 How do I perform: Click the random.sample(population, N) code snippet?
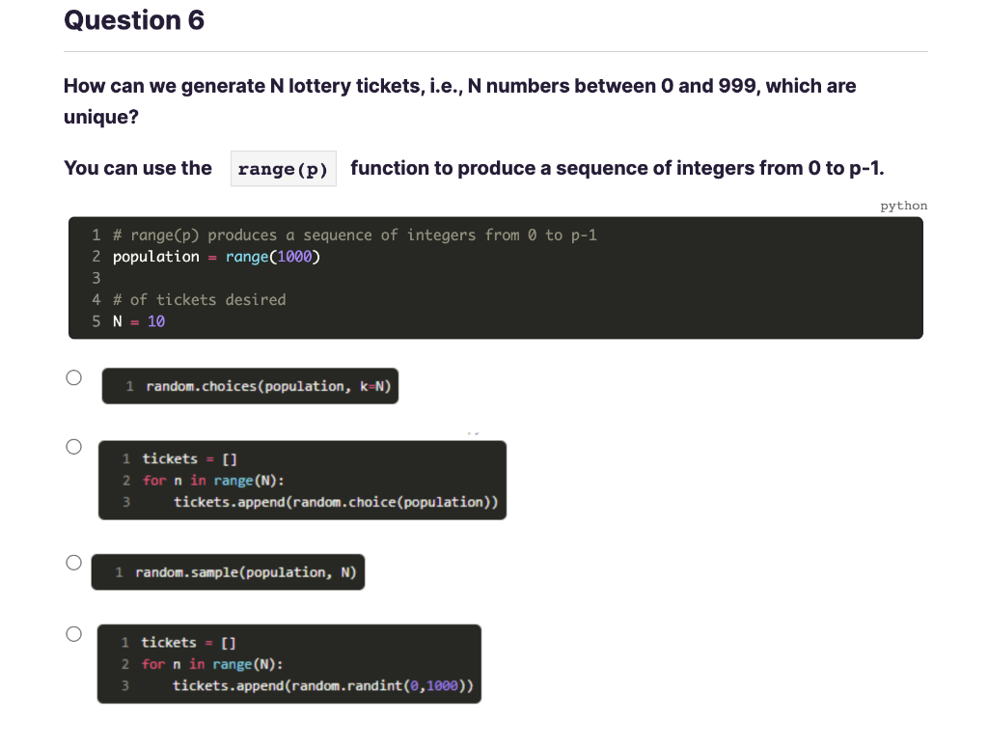click(x=229, y=571)
